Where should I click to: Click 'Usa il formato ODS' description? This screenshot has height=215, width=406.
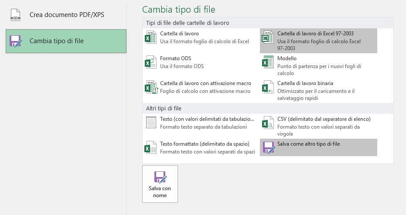pos(182,66)
